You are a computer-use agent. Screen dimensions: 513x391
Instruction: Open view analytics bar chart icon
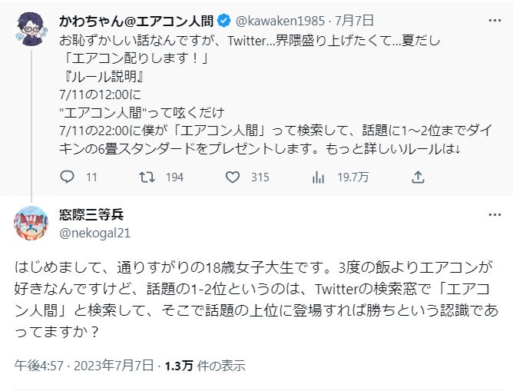pos(318,177)
